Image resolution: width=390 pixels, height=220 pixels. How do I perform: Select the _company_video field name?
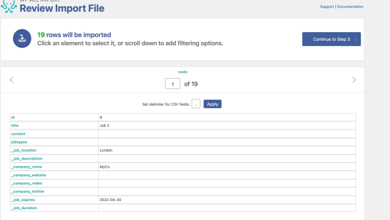26,183
